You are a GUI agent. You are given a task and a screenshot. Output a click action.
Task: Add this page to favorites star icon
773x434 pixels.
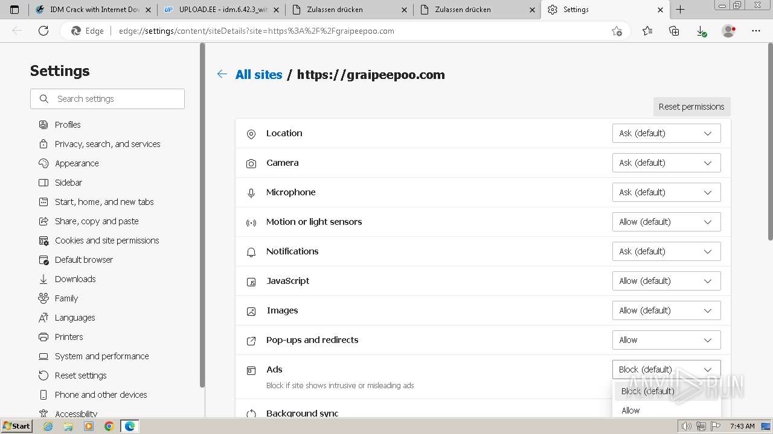pyautogui.click(x=617, y=31)
